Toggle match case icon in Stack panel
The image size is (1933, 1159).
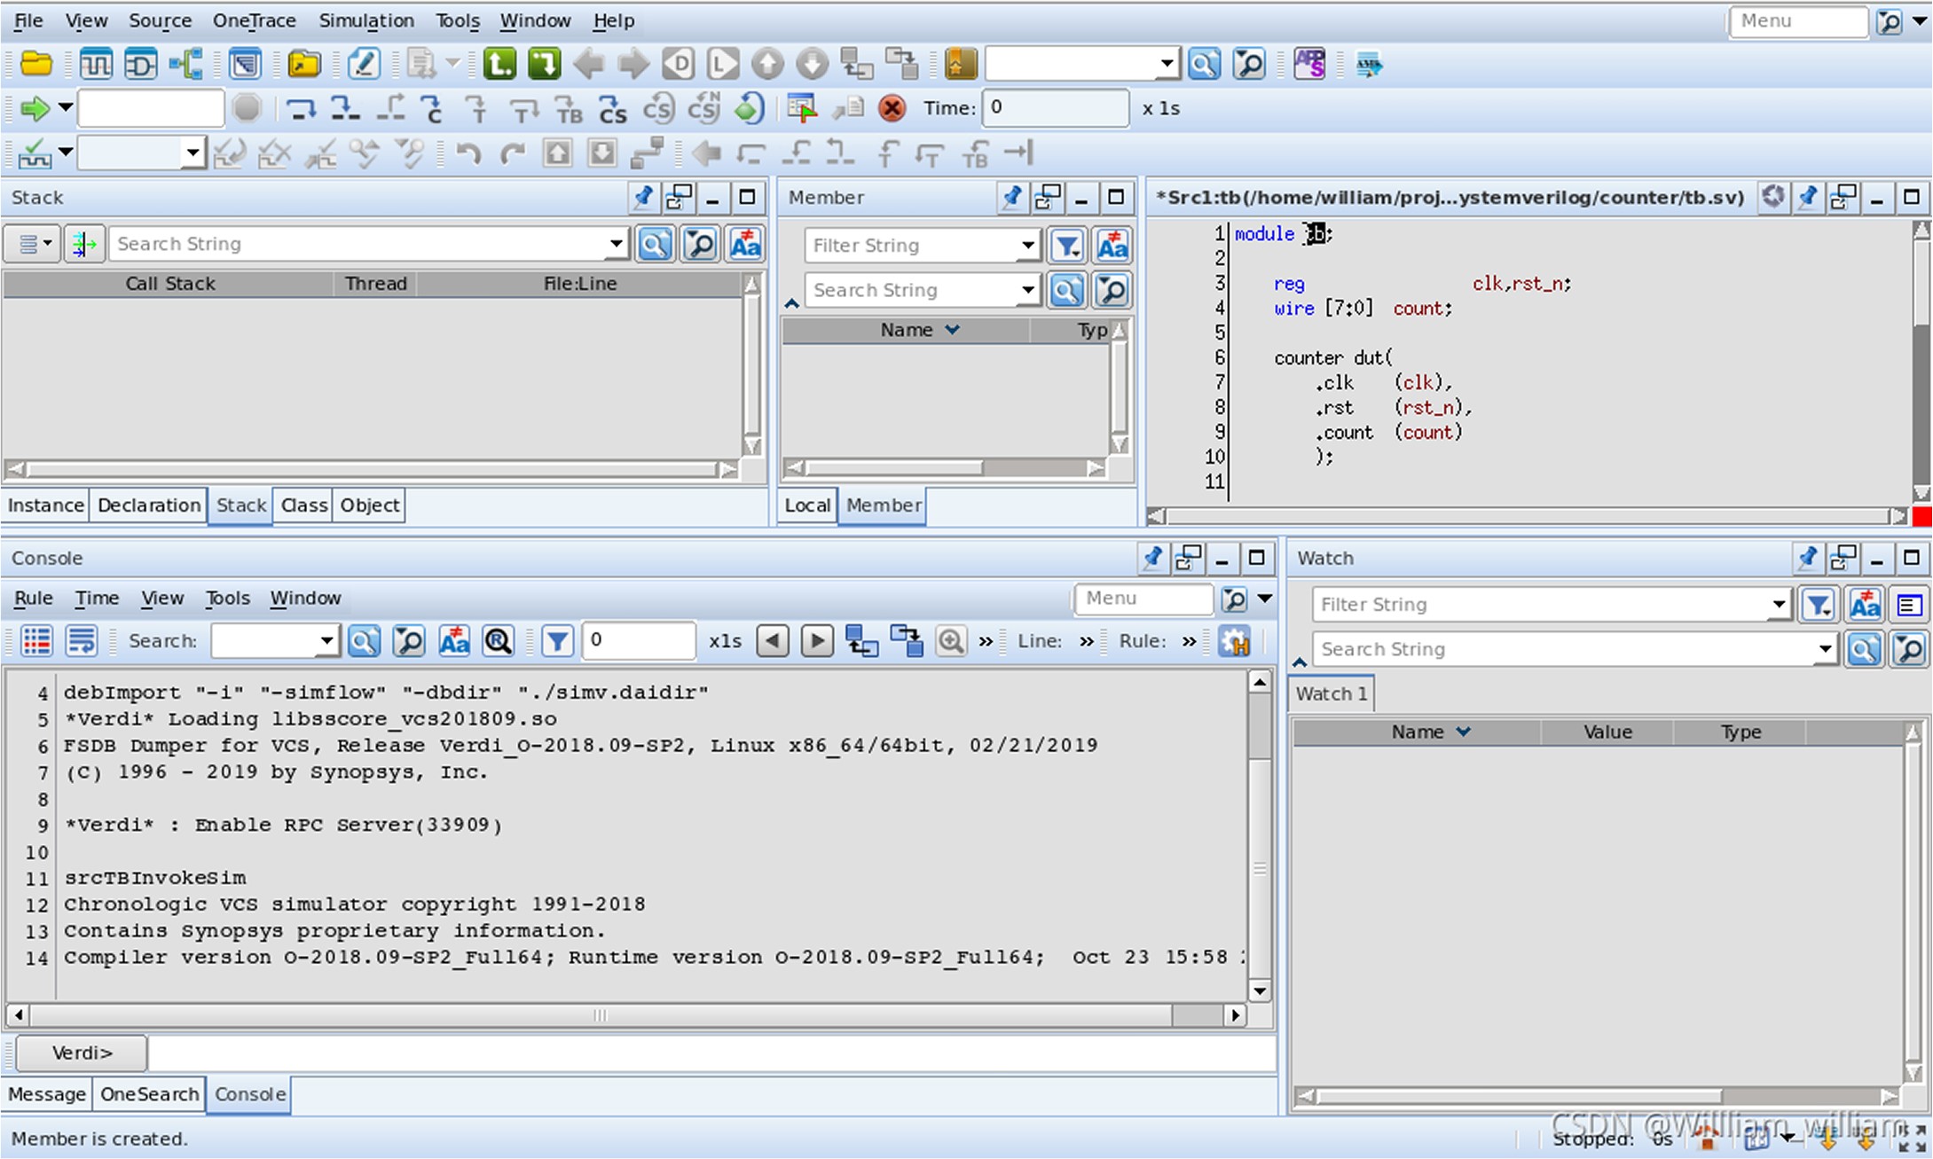coord(745,244)
